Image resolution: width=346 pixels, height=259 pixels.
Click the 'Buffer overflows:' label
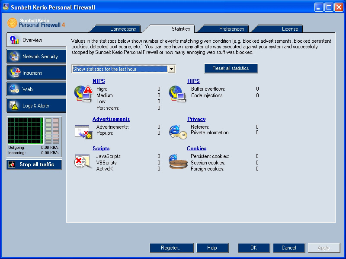[208, 89]
